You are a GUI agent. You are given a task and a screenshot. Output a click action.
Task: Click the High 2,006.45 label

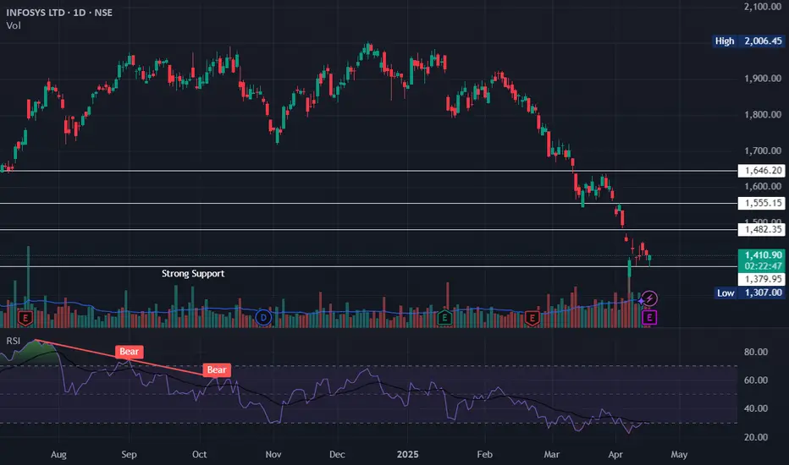click(x=748, y=41)
